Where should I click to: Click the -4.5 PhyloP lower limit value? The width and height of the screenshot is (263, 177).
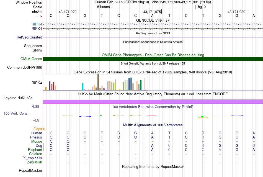tap(36, 120)
